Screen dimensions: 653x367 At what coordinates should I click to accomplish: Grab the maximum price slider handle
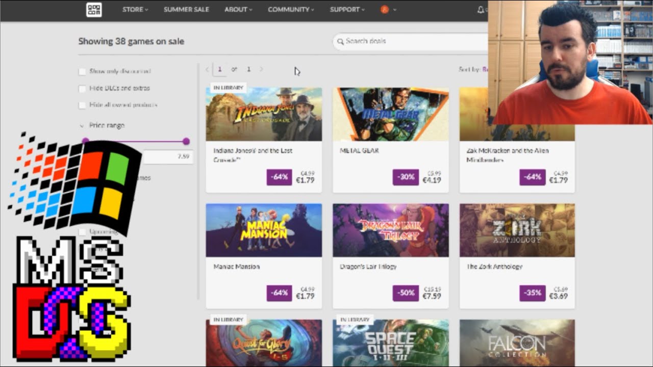tap(186, 141)
